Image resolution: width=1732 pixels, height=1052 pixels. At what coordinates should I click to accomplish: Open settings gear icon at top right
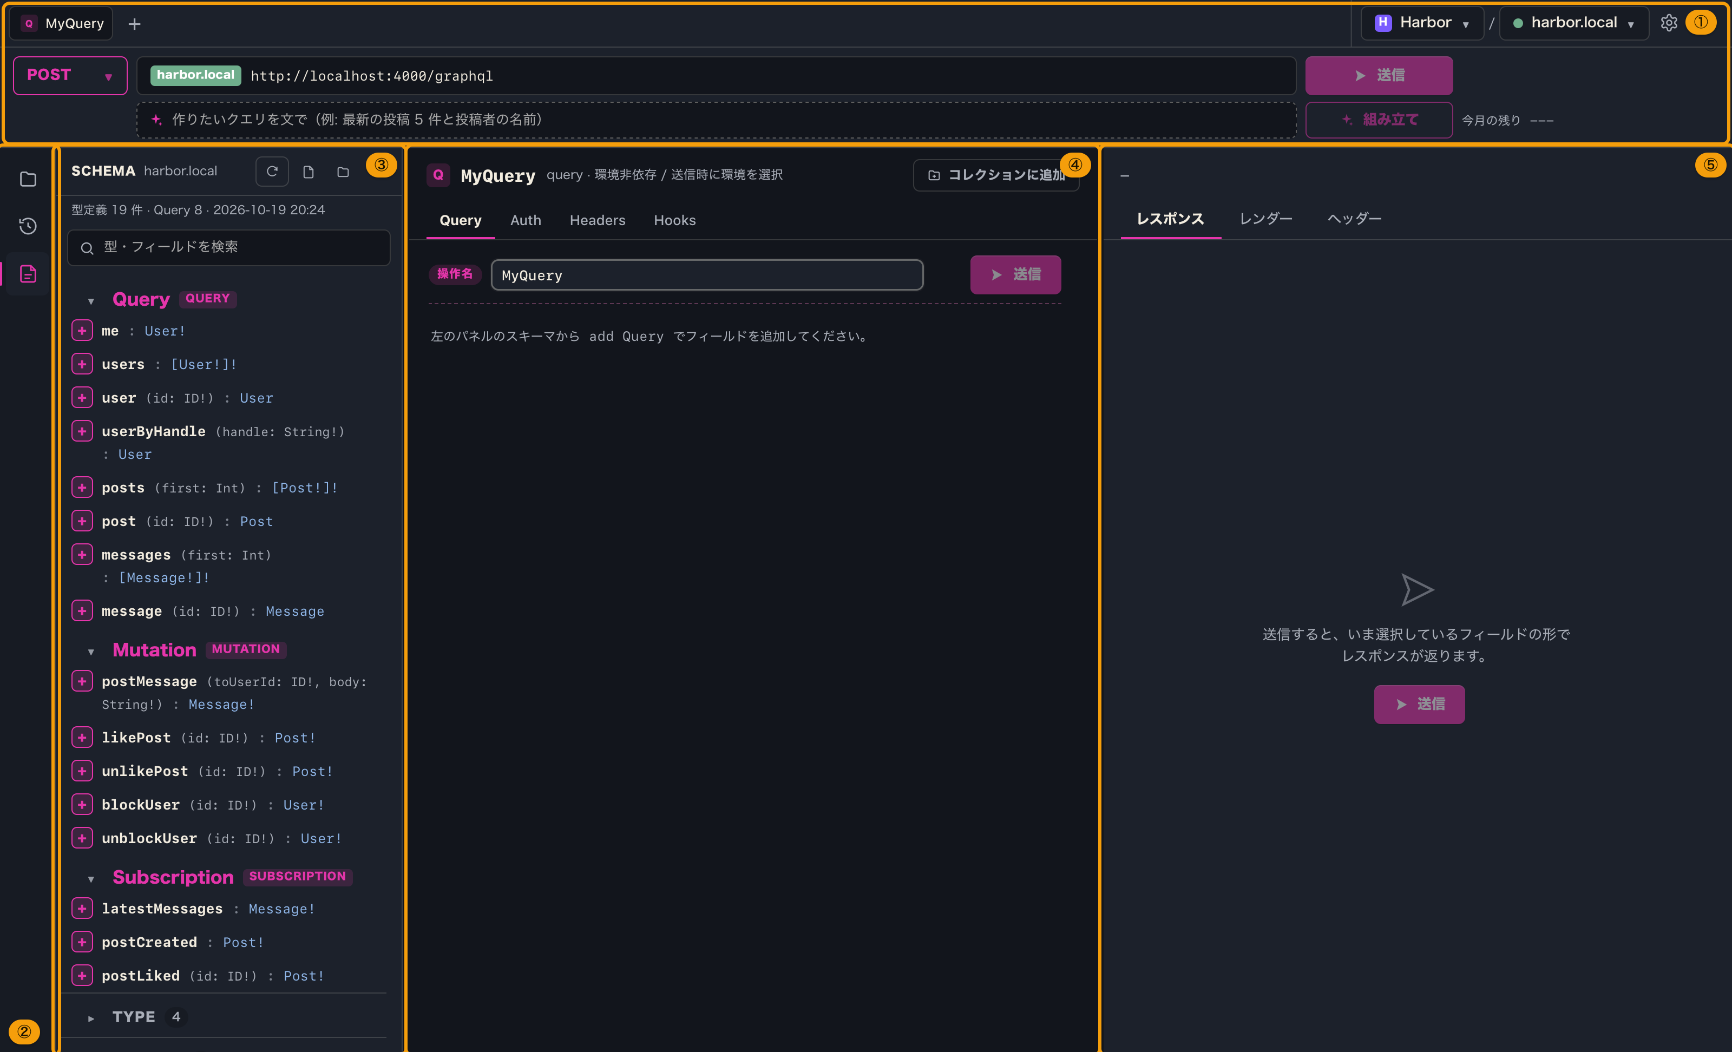coord(1669,23)
